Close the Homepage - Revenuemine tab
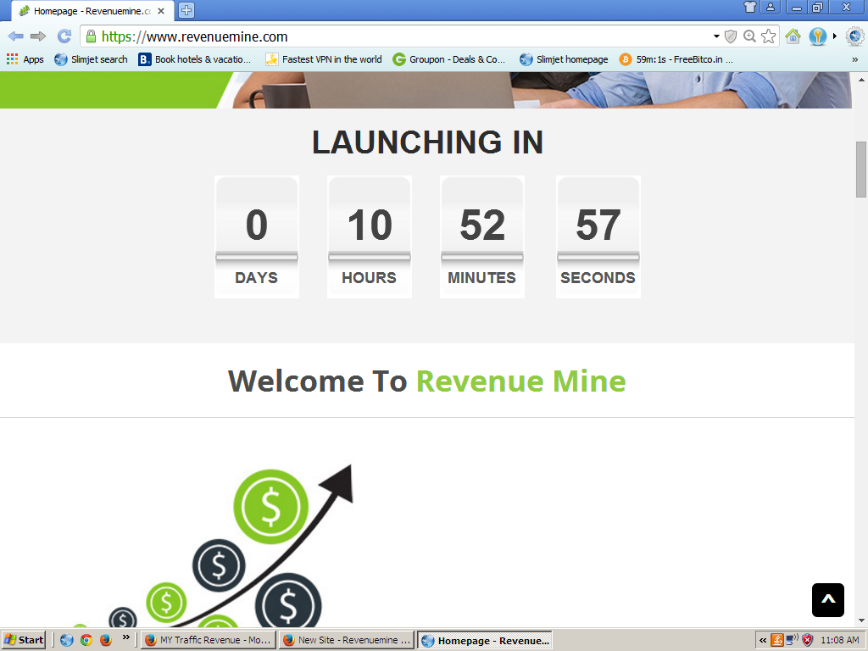Screen dimensions: 868x651 pos(161,10)
